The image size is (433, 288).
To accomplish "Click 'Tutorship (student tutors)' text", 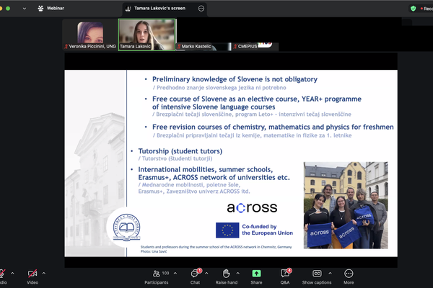I will pos(180,151).
